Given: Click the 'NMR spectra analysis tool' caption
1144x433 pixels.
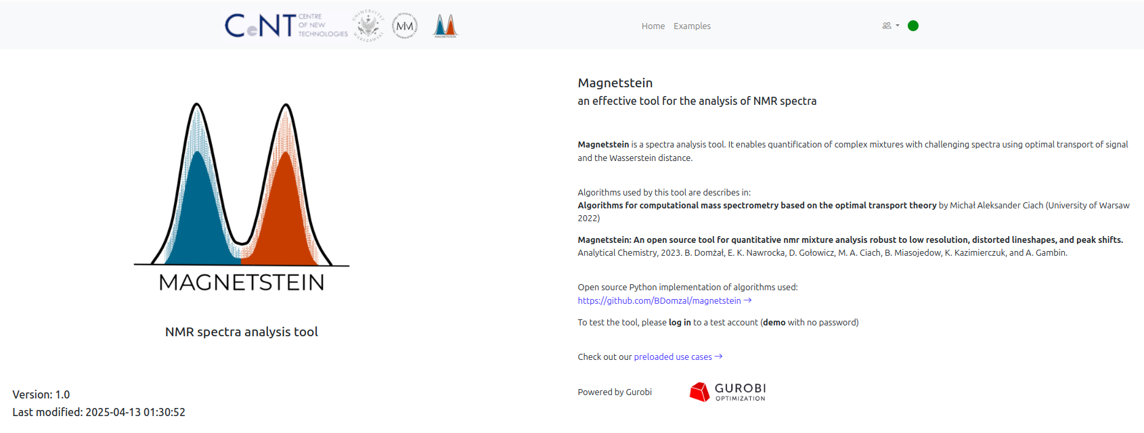Looking at the screenshot, I should [242, 332].
